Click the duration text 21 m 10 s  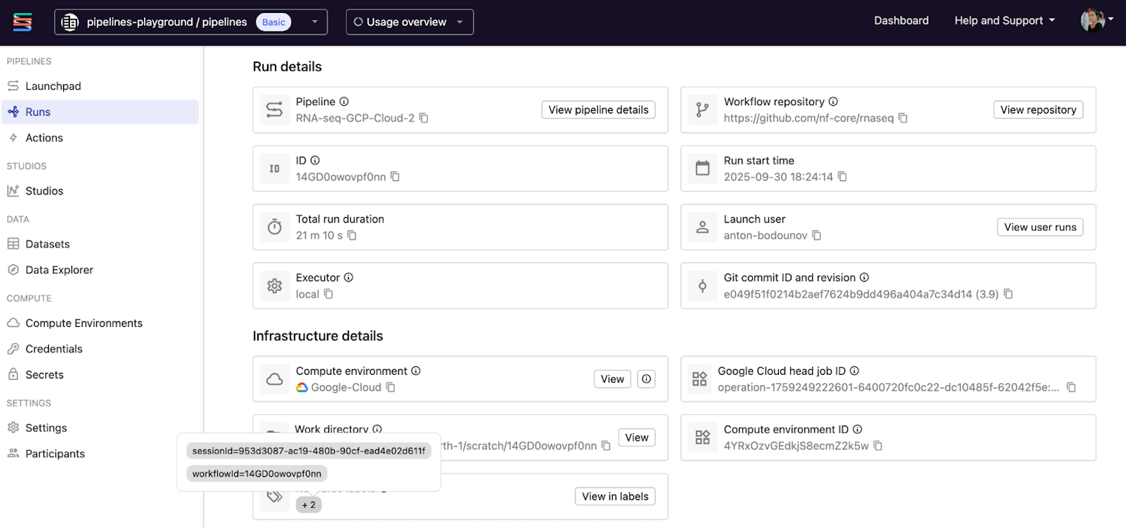[319, 235]
